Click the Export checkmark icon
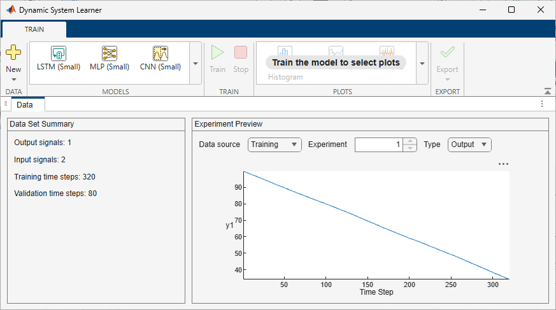Viewport: 556px width, 310px height. point(448,52)
